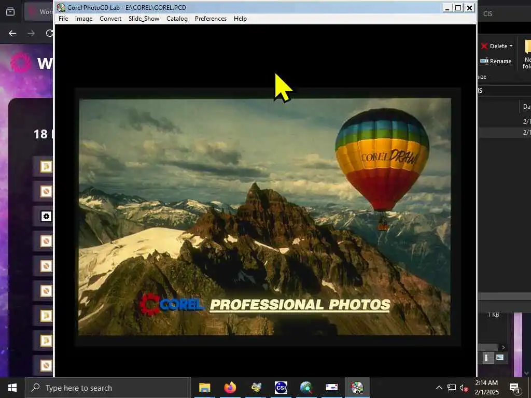The width and height of the screenshot is (531, 398).
Task: Show hidden system tray icons
Action: click(439, 388)
